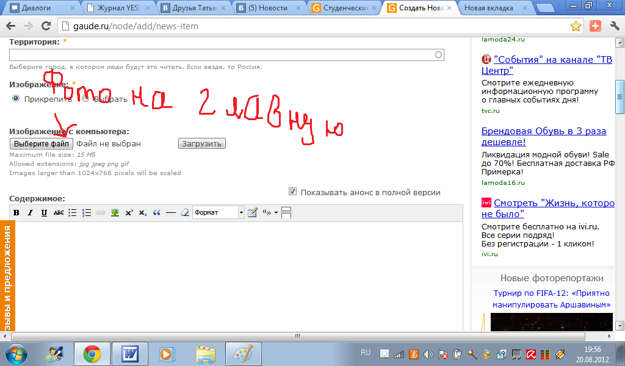625x366 pixels.
Task: Switch to the Новая вкладка tab
Action: click(x=496, y=7)
